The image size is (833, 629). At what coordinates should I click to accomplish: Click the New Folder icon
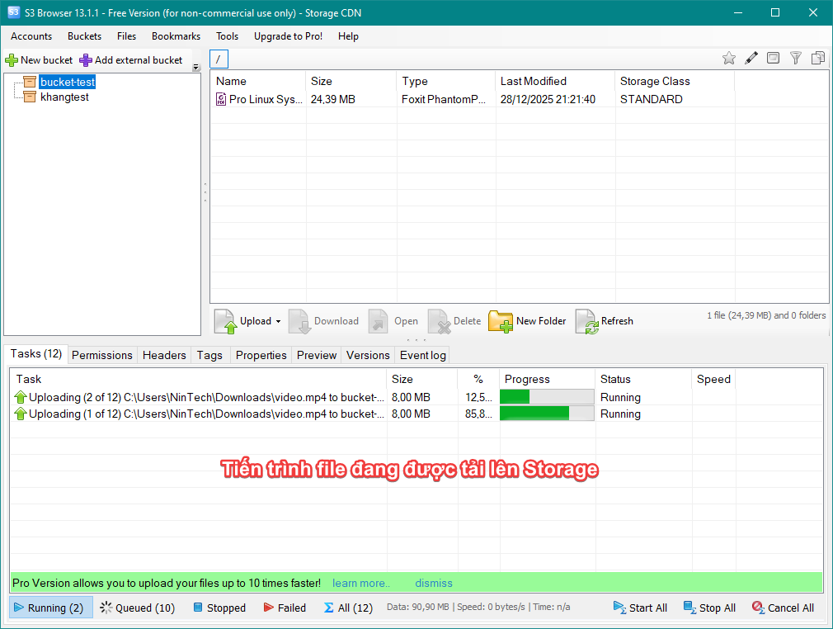coord(501,321)
